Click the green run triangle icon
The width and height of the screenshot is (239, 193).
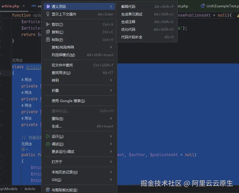[x=48, y=136]
